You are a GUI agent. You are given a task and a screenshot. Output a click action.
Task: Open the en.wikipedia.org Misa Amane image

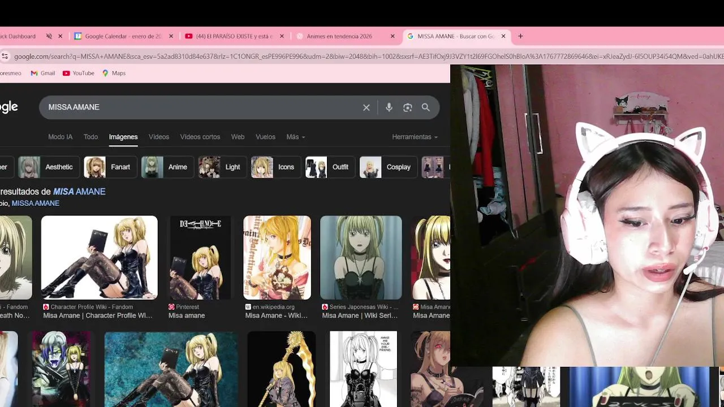(x=277, y=257)
